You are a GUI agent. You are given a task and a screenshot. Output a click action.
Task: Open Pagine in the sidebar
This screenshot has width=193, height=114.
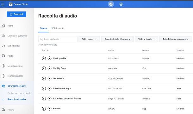[11, 110]
